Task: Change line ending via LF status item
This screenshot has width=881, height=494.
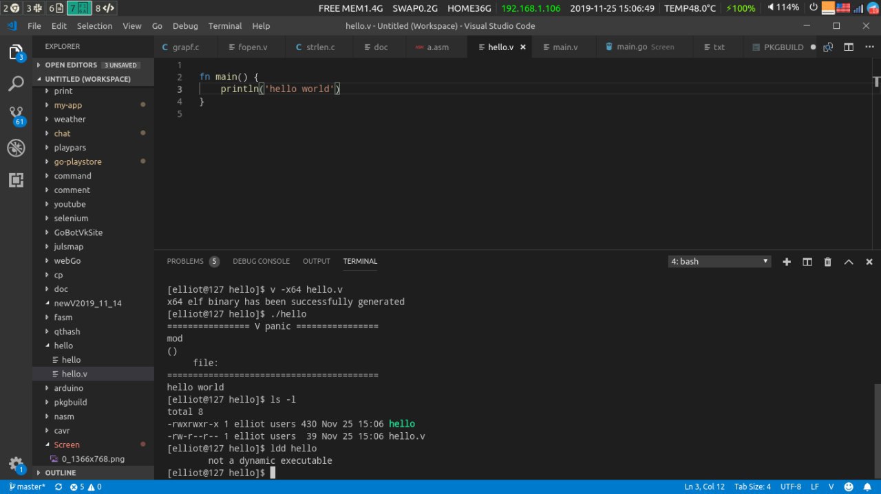Action: (815, 487)
